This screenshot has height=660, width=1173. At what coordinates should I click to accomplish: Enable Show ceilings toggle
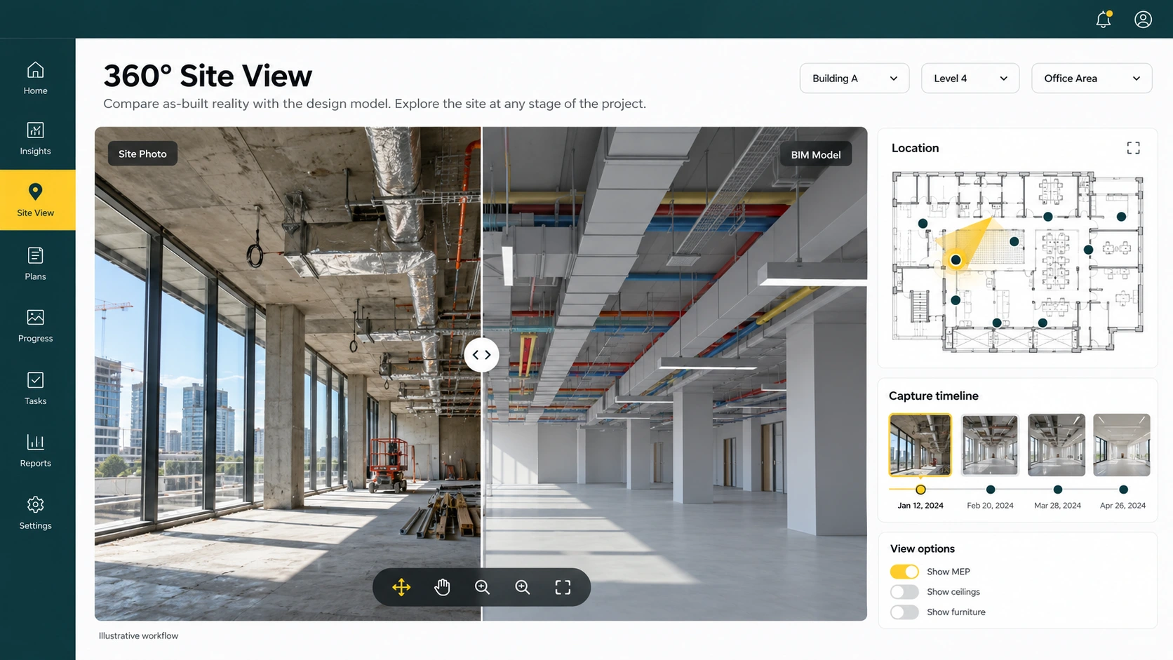(904, 592)
